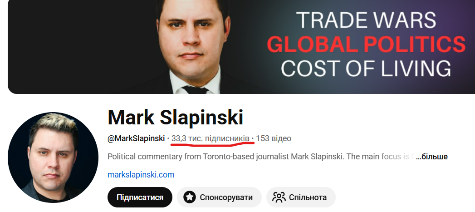Image resolution: width=475 pixels, height=212 pixels.
Task: Subscribe using the Підписатися button
Action: coord(140,197)
